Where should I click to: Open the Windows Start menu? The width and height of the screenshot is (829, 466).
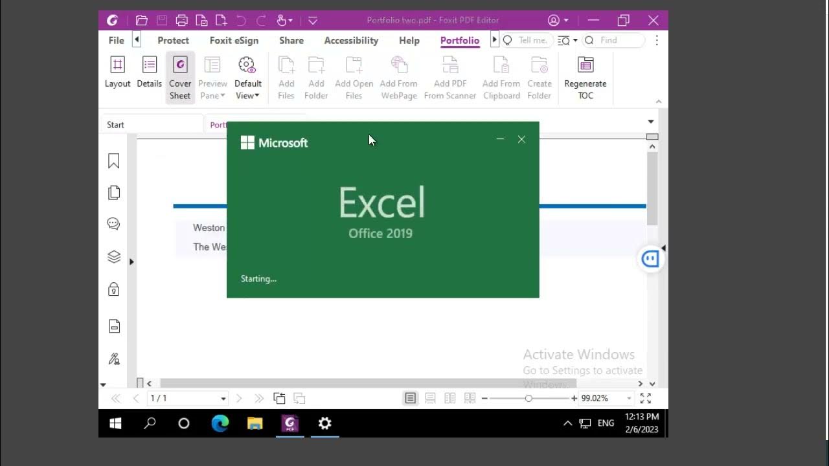point(116,423)
